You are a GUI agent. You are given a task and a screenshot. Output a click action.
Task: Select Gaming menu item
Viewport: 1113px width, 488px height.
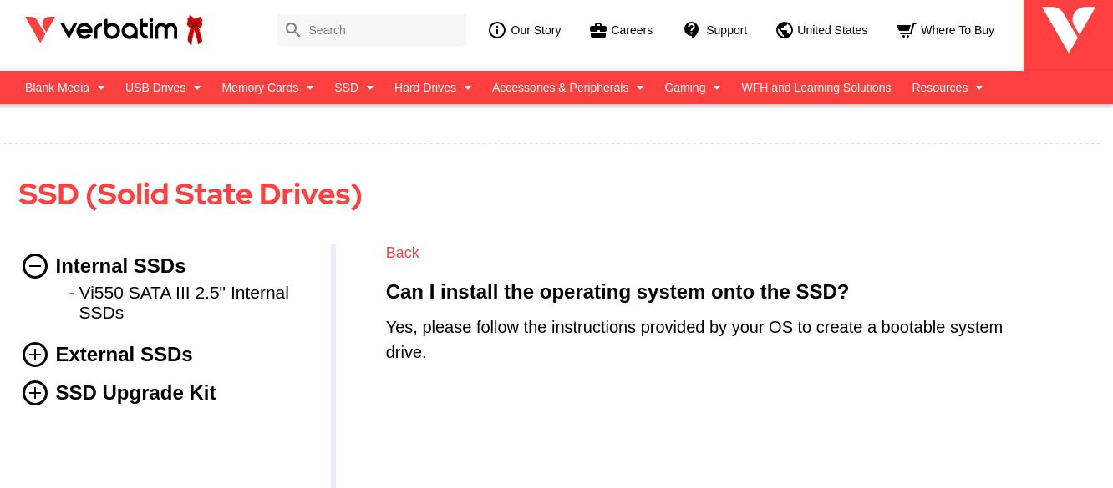pos(684,88)
